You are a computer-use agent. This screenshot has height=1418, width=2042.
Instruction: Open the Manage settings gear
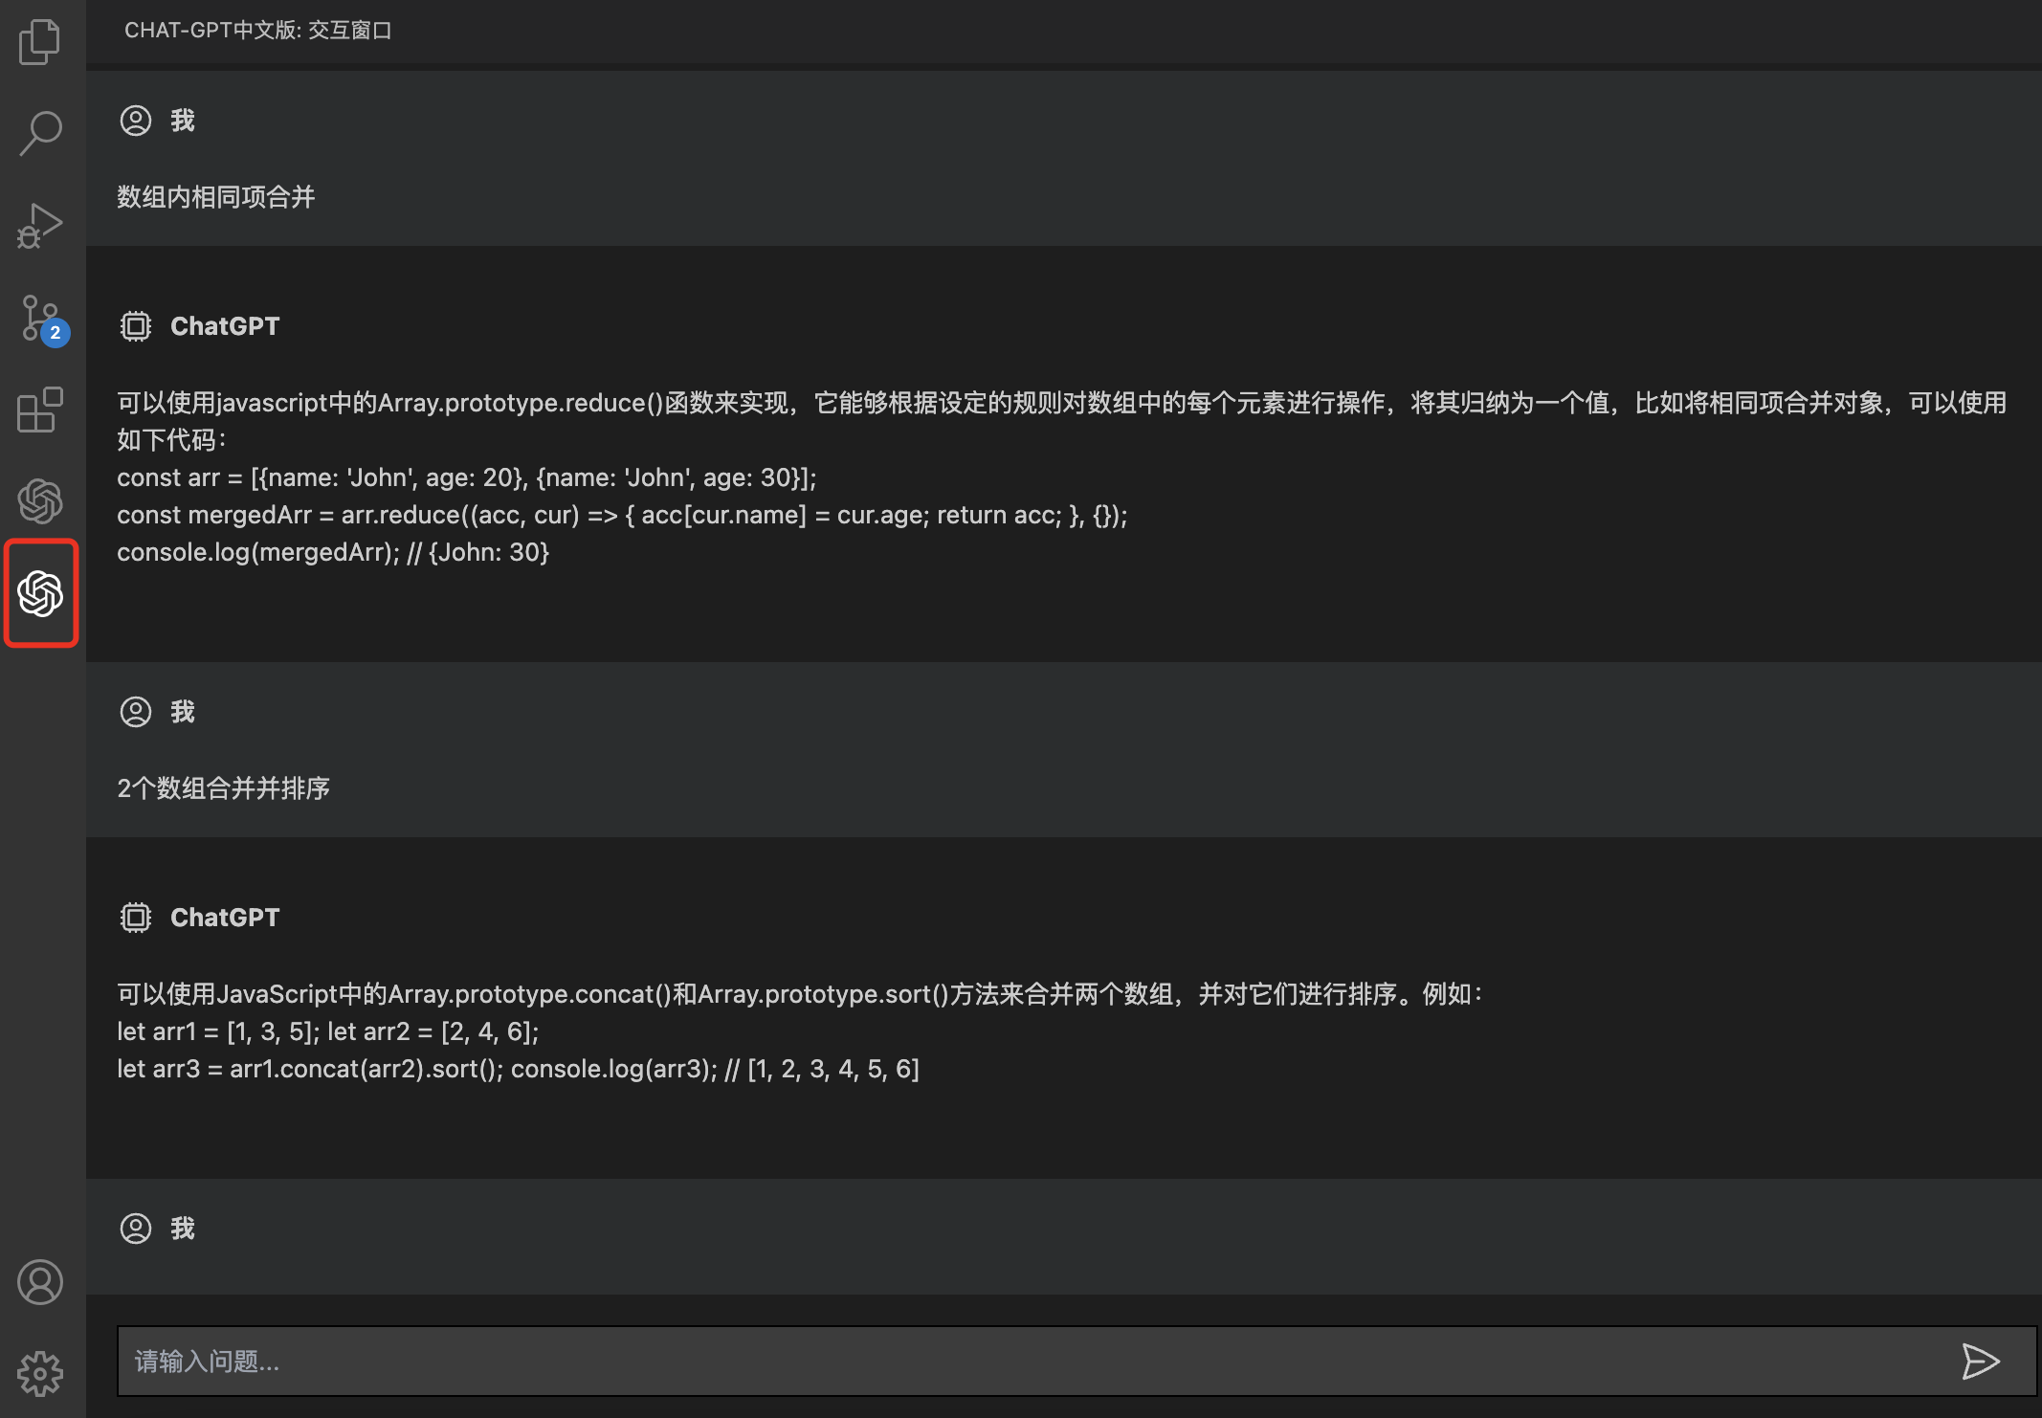point(40,1374)
